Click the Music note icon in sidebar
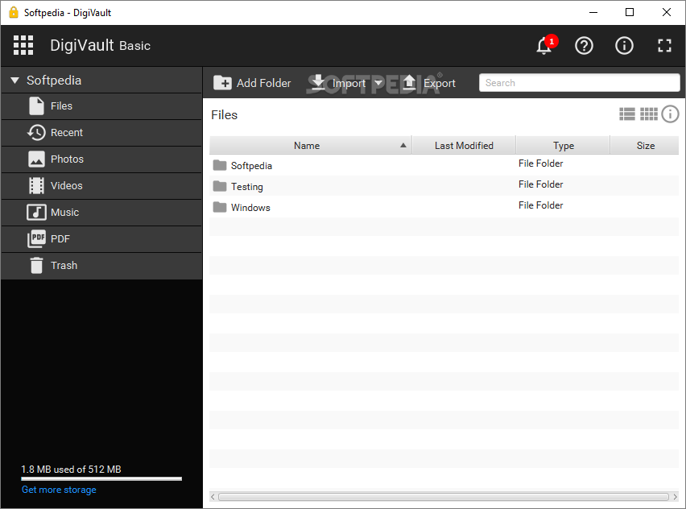686x509 pixels. pyautogui.click(x=36, y=213)
